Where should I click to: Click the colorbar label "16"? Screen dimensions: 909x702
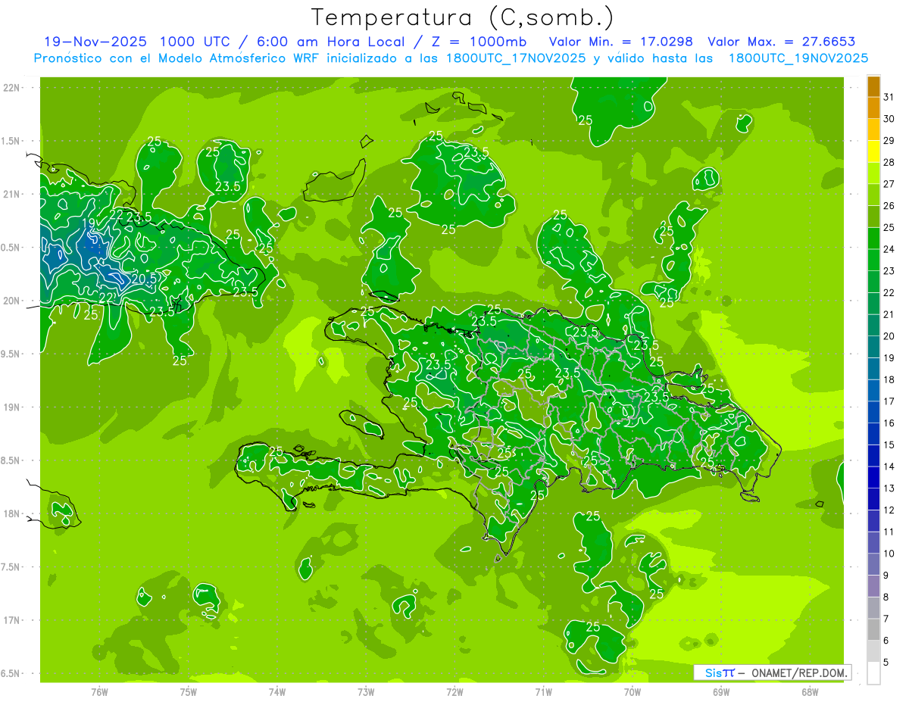coord(889,423)
